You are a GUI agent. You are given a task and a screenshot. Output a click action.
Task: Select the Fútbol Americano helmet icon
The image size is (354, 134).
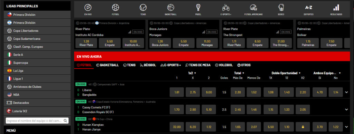coord(253,8)
